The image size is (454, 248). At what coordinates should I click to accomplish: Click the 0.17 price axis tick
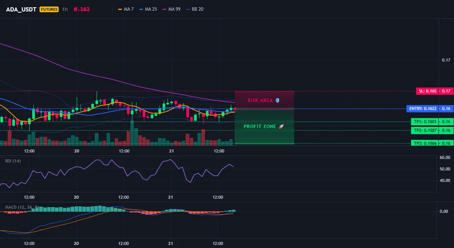point(446,60)
